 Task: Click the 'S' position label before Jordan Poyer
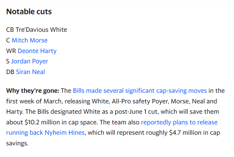click(x=8, y=61)
